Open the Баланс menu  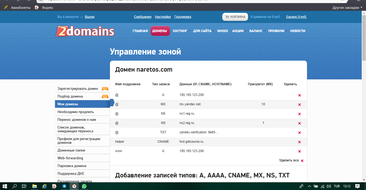pos(257,31)
